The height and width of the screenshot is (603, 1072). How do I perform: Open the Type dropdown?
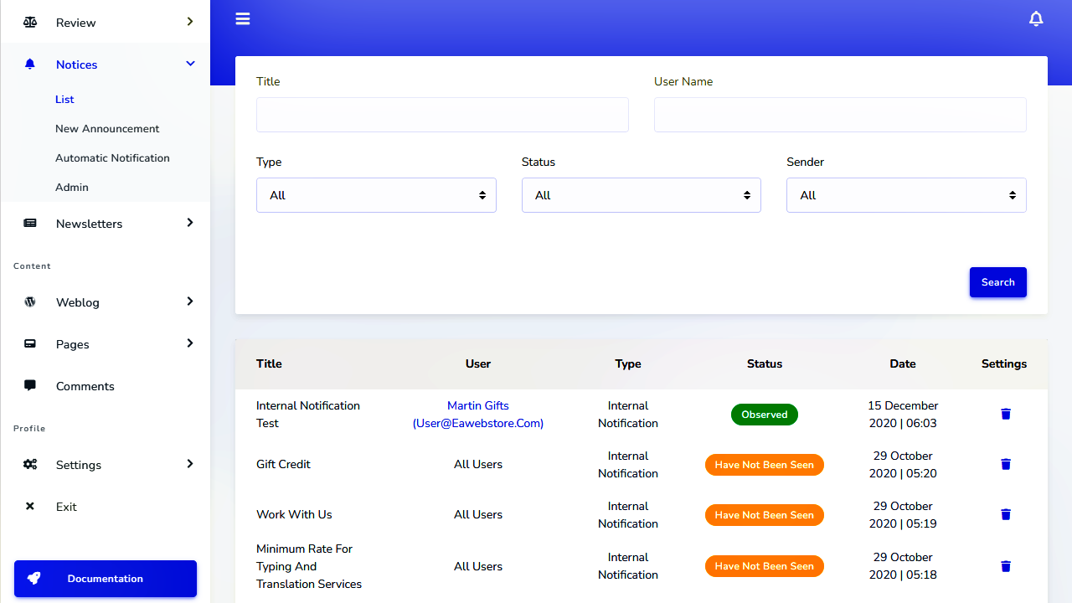click(376, 195)
